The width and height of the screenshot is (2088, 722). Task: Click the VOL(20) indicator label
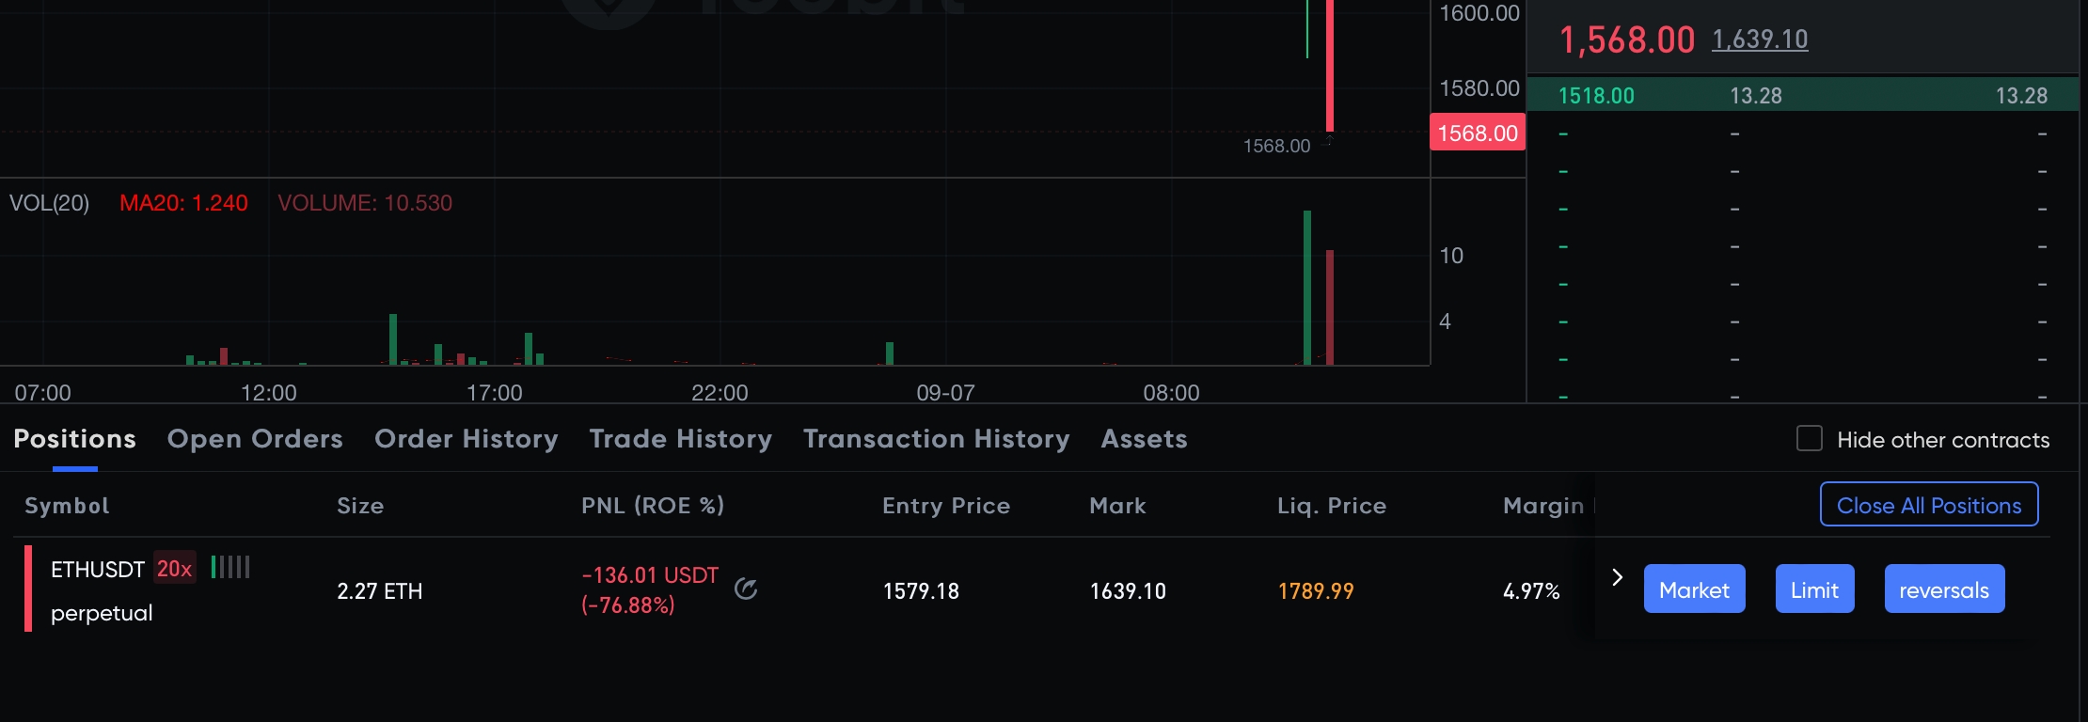click(49, 203)
